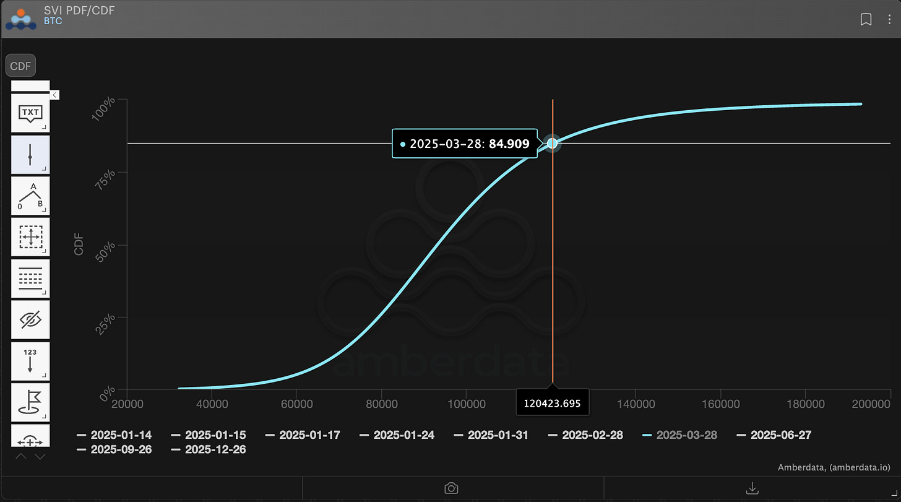Toggle the 2025-06-27 legend series
Viewport: 901px width, 502px height.
pos(774,435)
